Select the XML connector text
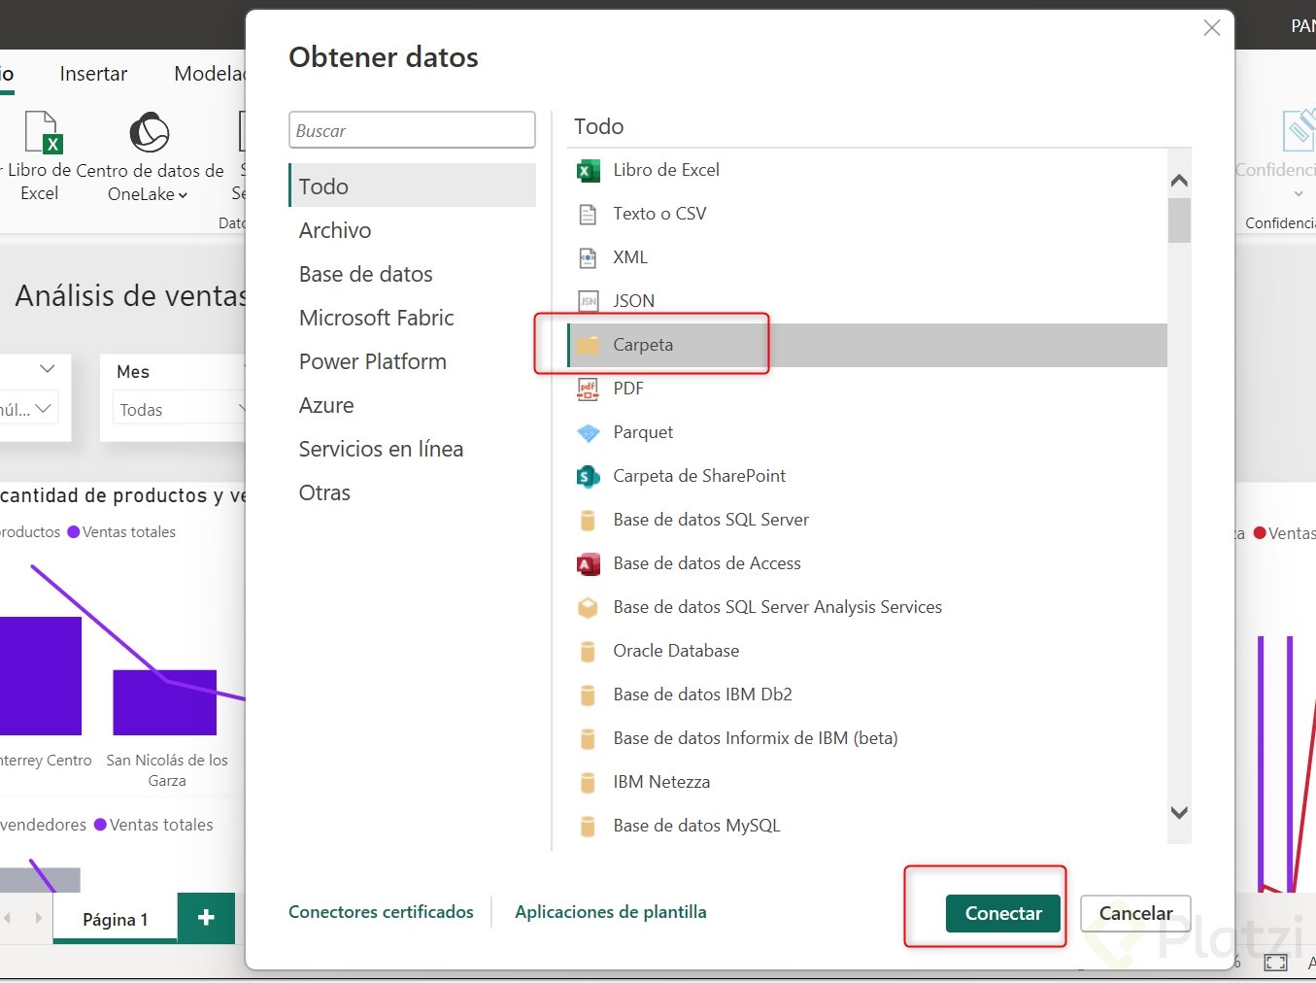 tap(630, 257)
